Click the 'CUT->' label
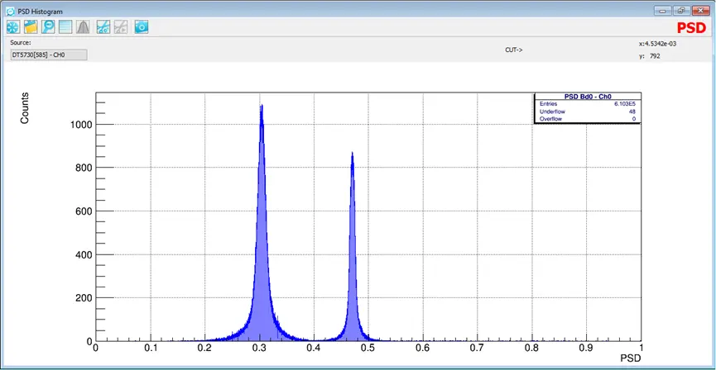716x370 pixels. coord(514,50)
